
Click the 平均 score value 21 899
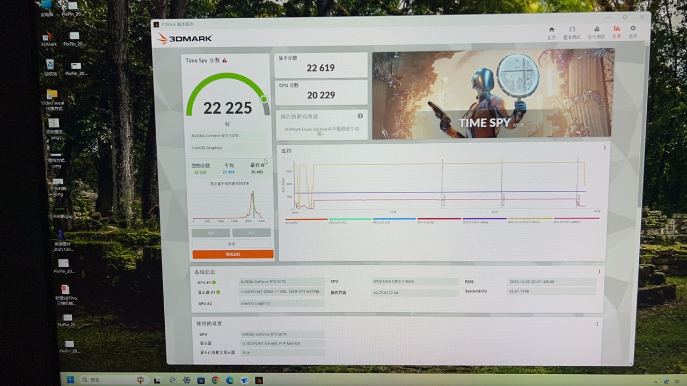tap(229, 172)
